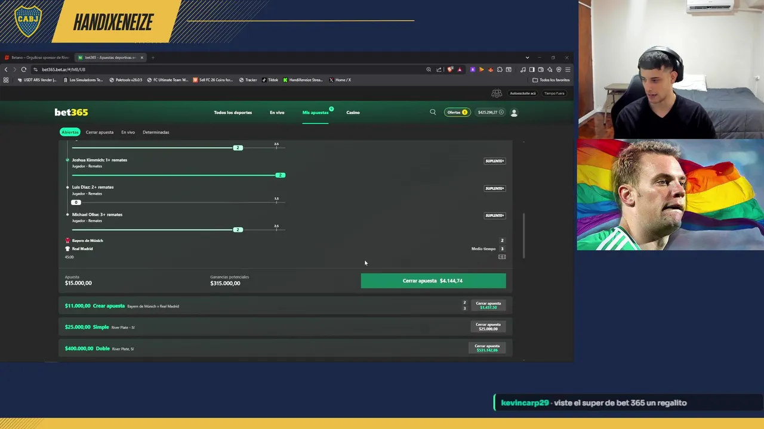Screen dimensions: 764x429
Task: Select the Determinadas filter tab
Action: point(156,132)
